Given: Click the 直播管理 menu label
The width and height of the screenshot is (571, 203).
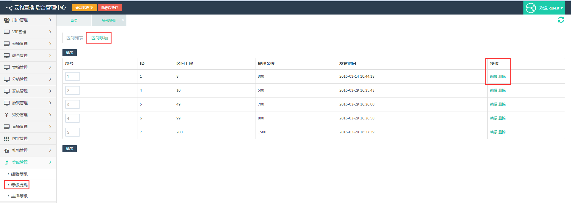Looking at the screenshot, I should coord(20,127).
